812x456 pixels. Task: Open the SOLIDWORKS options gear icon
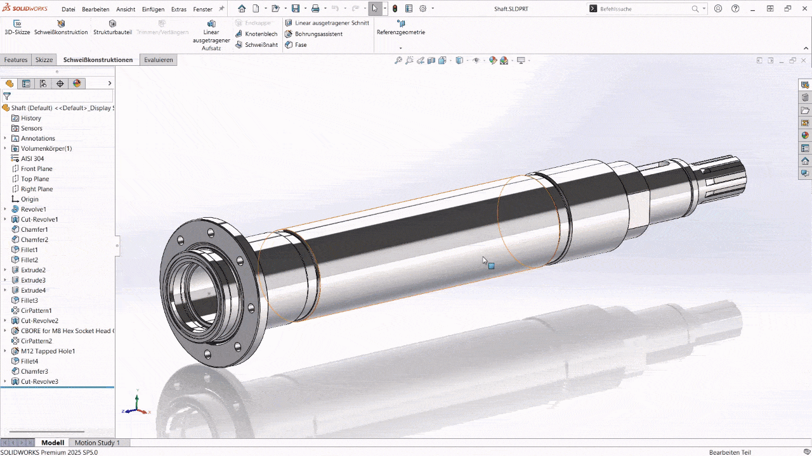422,8
